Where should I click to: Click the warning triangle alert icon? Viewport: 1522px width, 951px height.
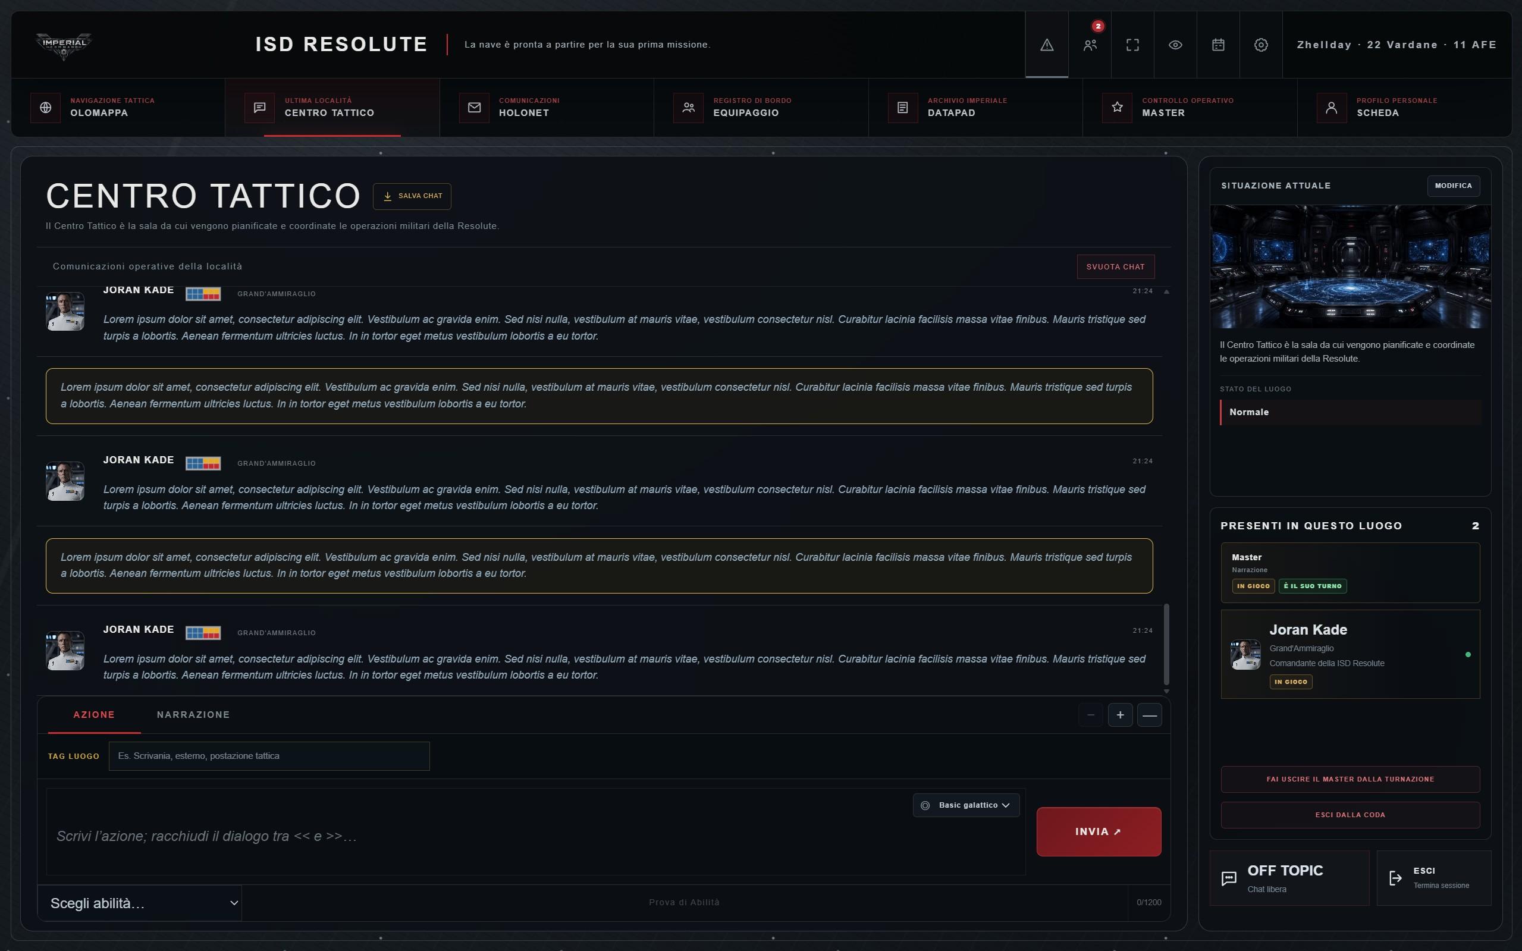1047,45
